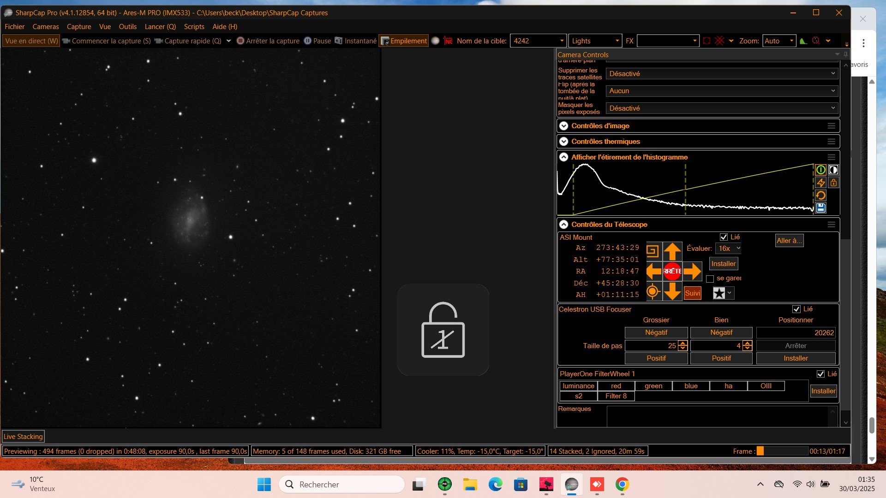The height and width of the screenshot is (498, 886).
Task: Select the luminance filter
Action: 578,386
